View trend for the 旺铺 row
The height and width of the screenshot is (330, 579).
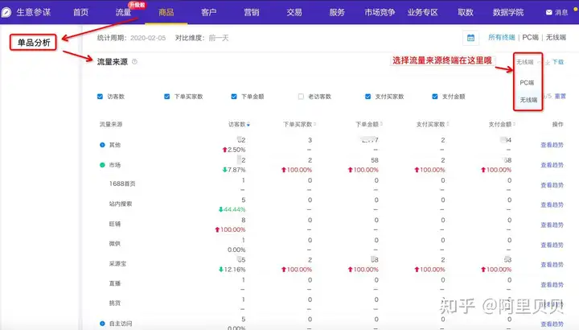552,225
